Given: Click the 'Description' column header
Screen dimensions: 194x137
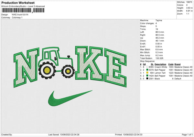Looking at the screenshot, I should point(160,64).
